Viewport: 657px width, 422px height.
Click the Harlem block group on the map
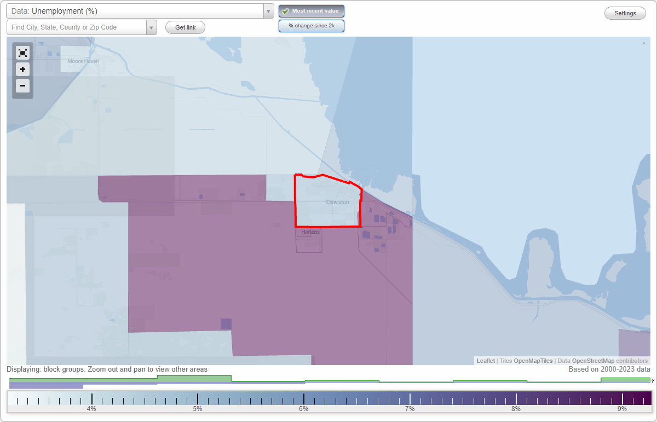coord(308,241)
